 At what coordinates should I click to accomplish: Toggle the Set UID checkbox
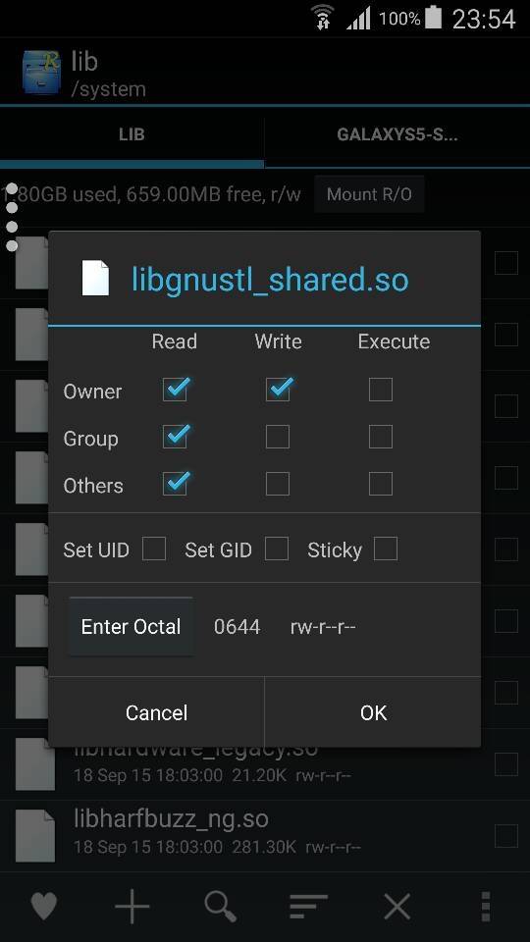tap(154, 549)
